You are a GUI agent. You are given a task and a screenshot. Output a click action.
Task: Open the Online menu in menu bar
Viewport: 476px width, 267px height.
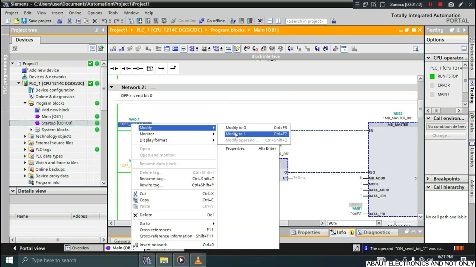point(75,13)
